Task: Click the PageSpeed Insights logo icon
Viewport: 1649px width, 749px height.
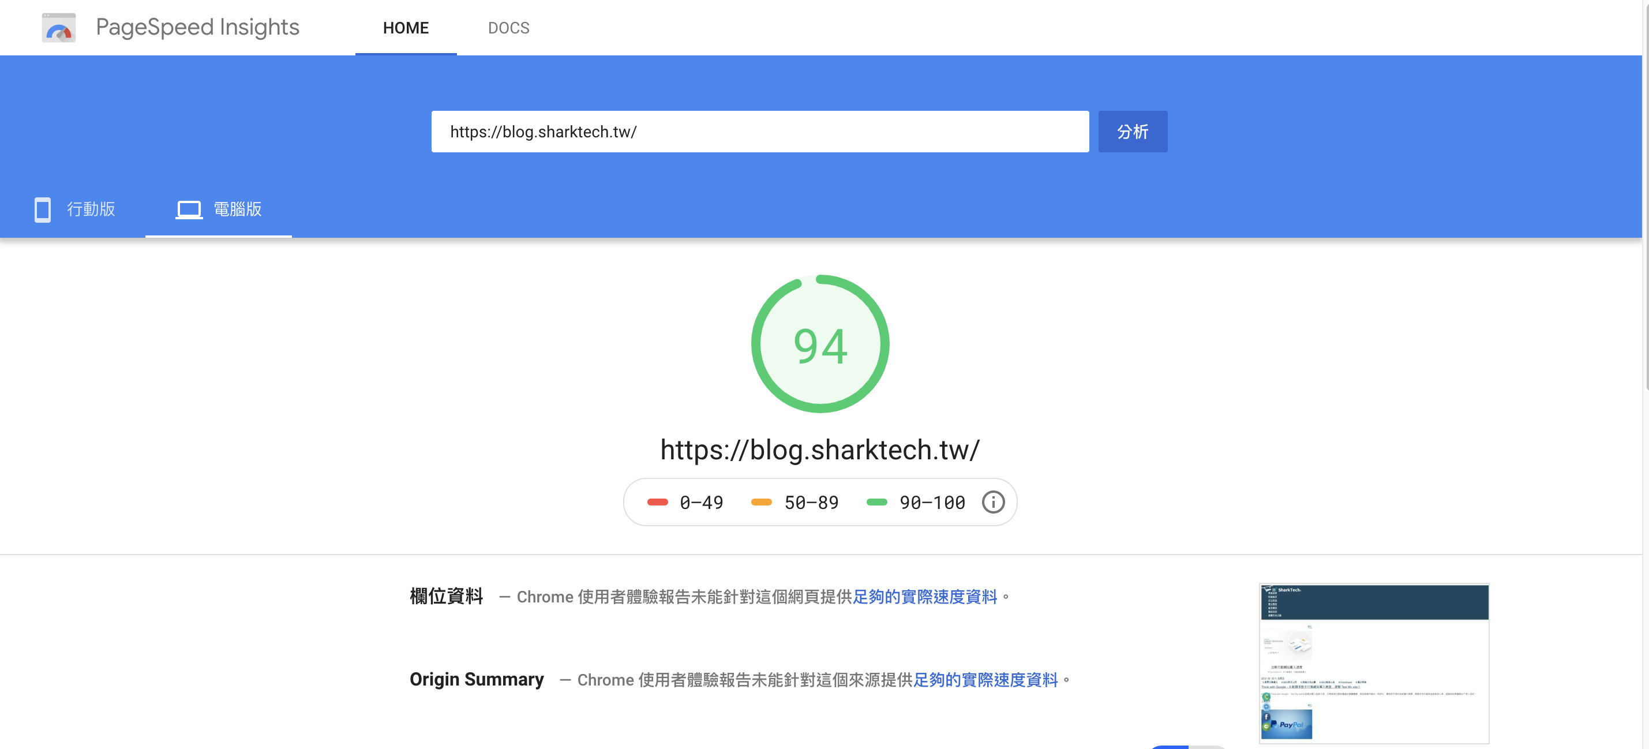Action: (x=58, y=28)
